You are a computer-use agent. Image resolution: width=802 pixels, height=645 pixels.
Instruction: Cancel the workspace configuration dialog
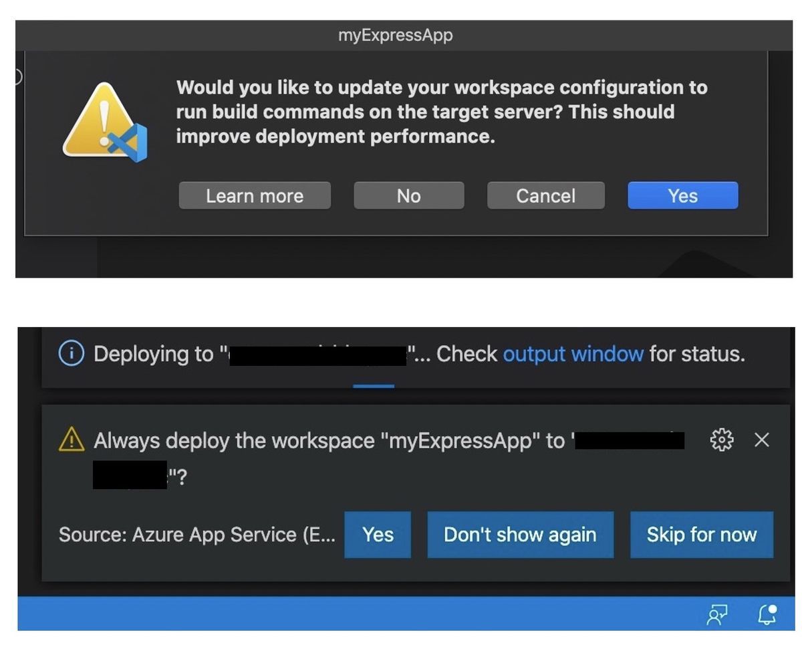[x=545, y=195]
